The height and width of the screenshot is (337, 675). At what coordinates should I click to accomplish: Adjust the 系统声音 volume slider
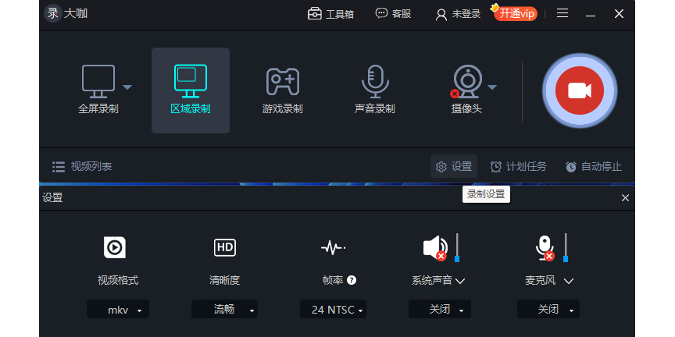tap(457, 247)
